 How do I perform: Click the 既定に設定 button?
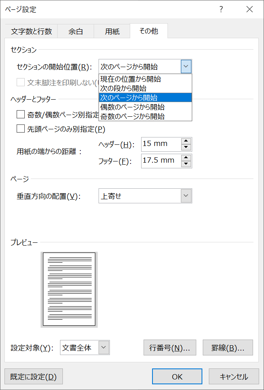[x=34, y=377]
